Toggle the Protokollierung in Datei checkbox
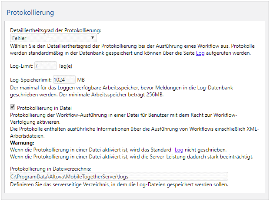 click(13, 107)
